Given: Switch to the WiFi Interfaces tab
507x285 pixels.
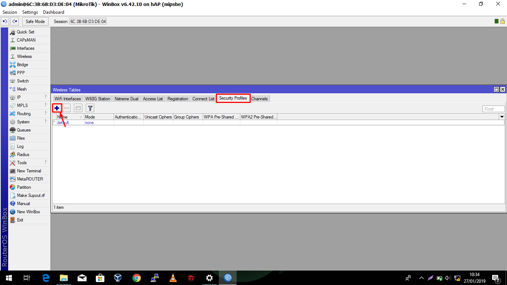Looking at the screenshot, I should (x=68, y=99).
